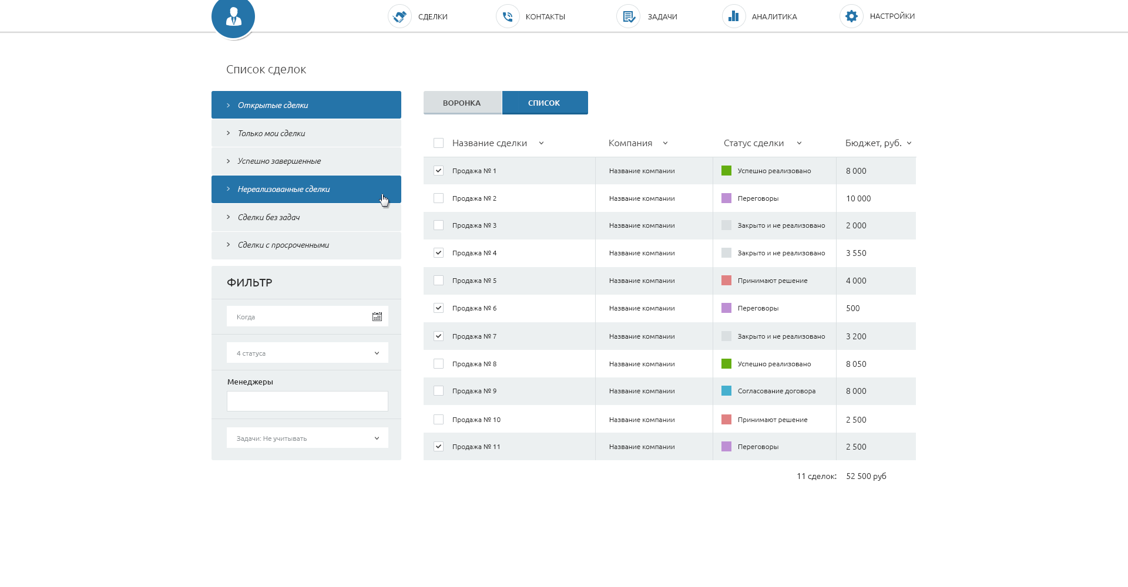Go to Задачи menu item
Viewport: 1128px width, 587px height.
click(663, 16)
